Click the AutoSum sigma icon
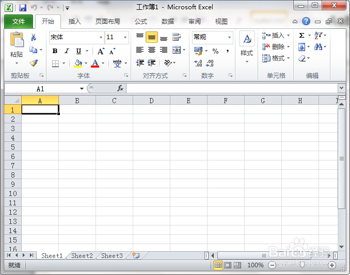This screenshot has height=275, width=350. 301,35
